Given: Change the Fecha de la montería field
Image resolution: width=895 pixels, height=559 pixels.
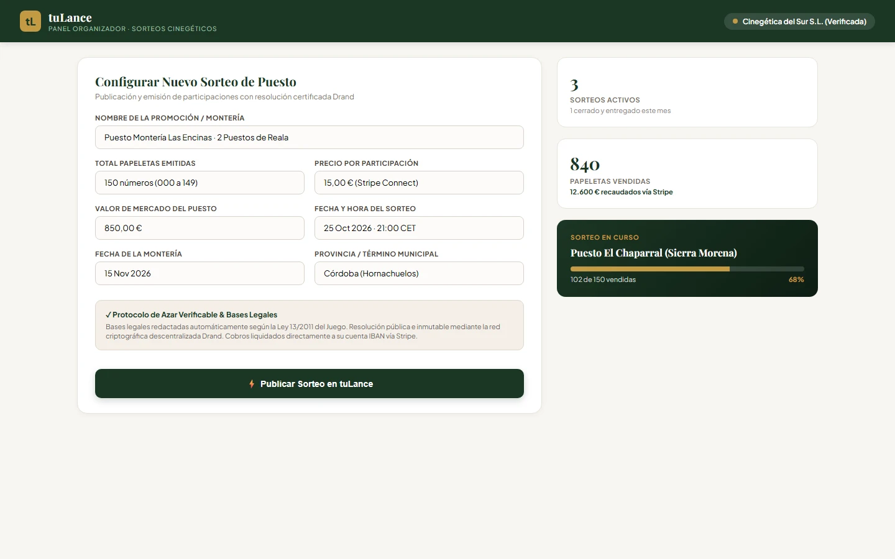Looking at the screenshot, I should (200, 273).
